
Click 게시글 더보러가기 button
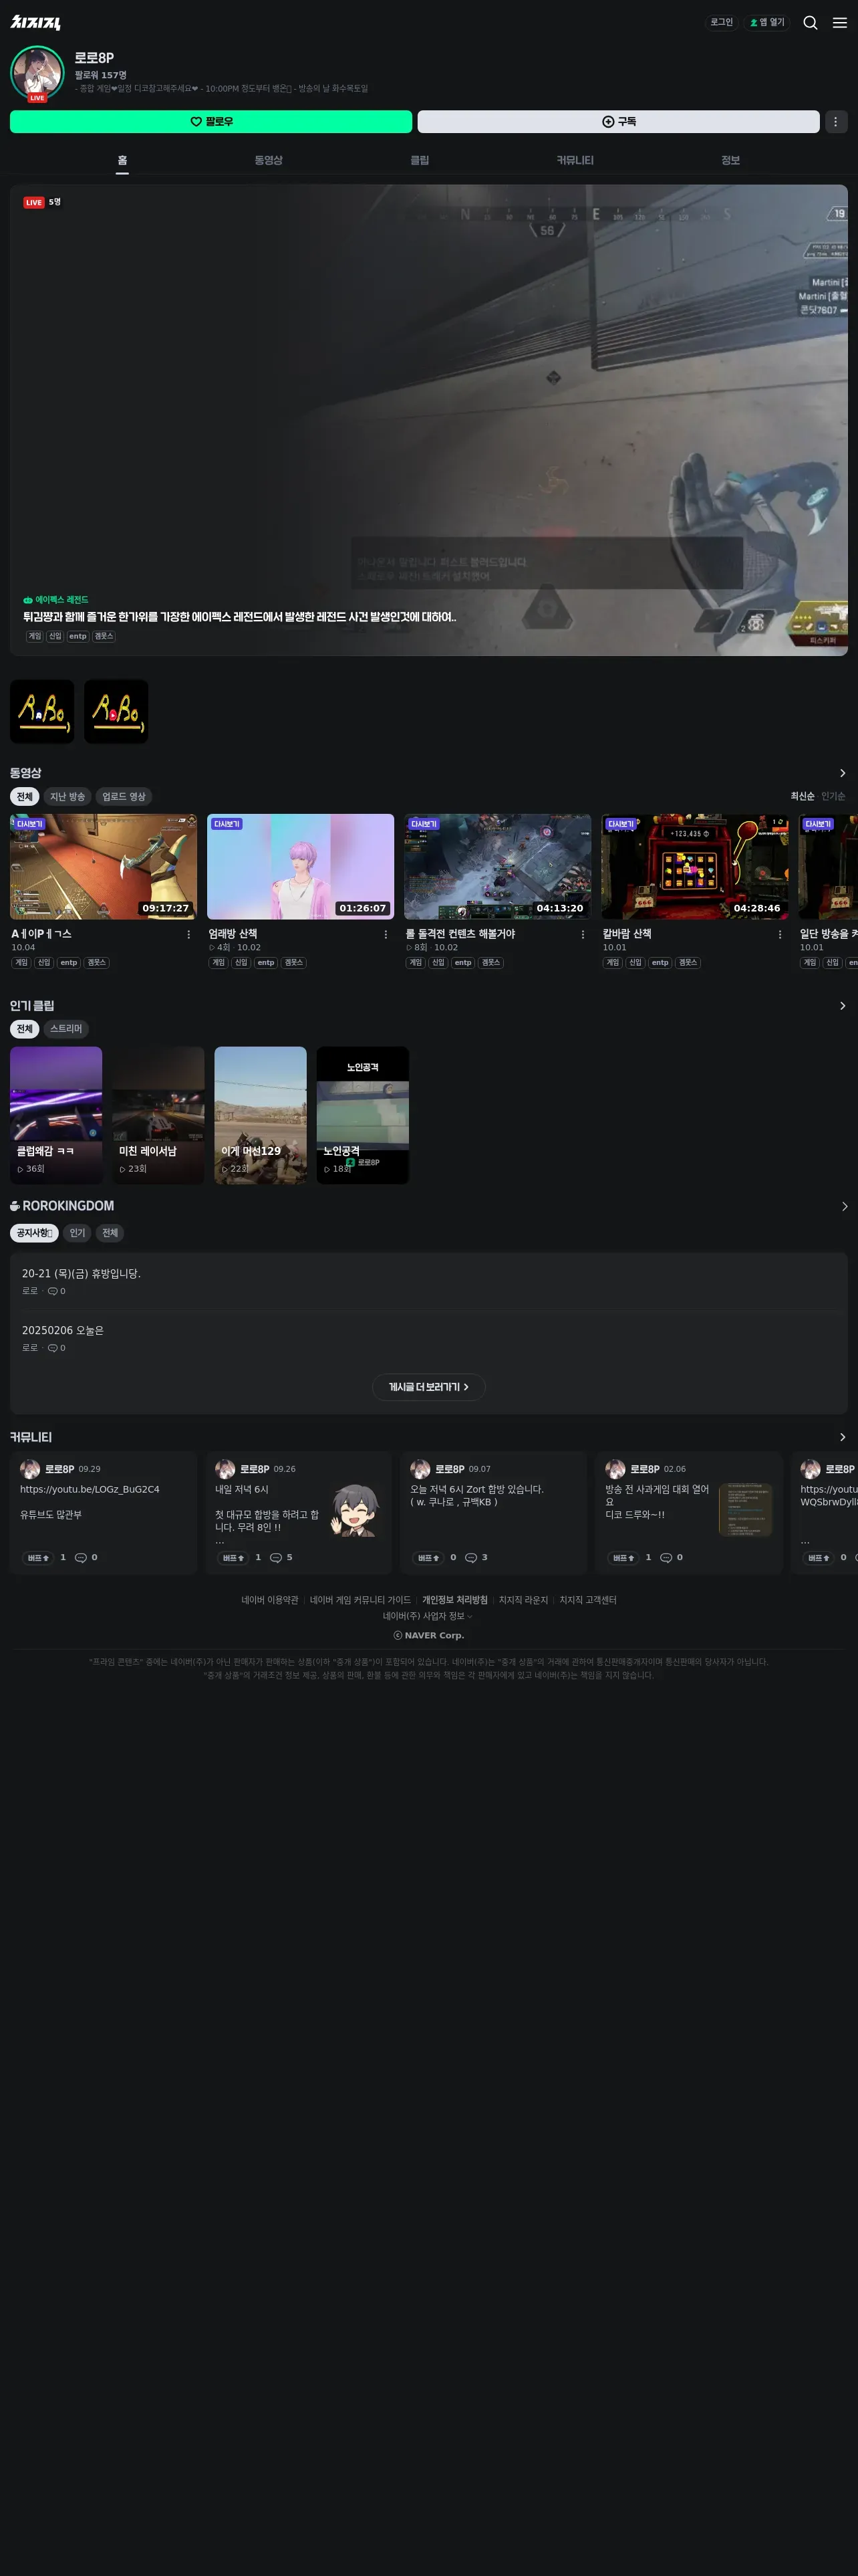(428, 1387)
